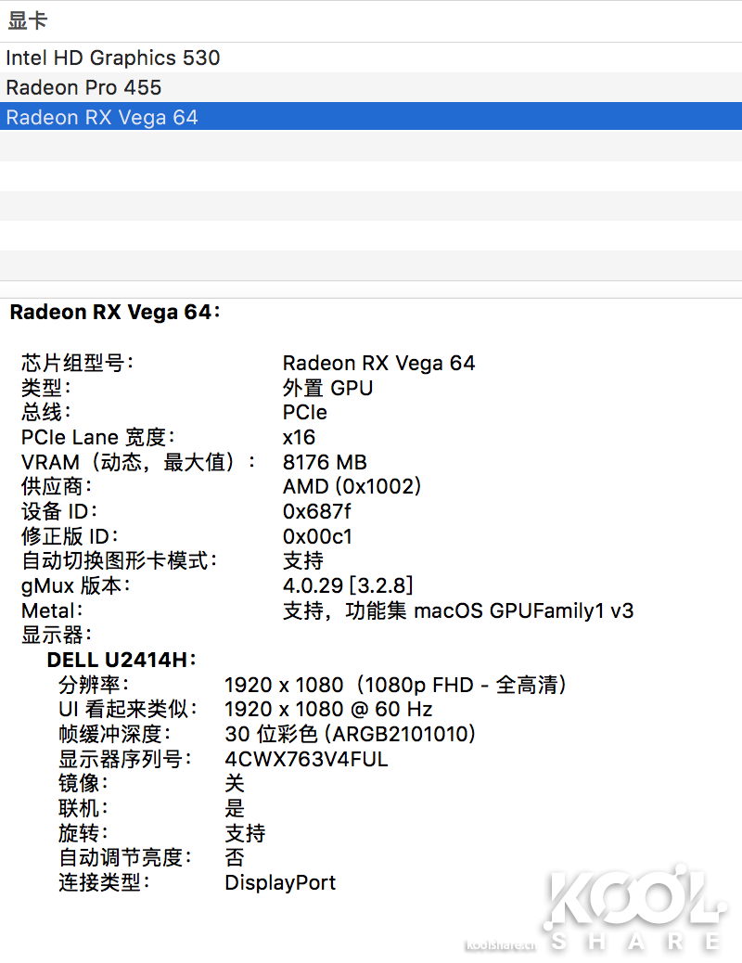Click the bold Radeon RX Vega 64 heading
The image size is (742, 963).
point(115,312)
